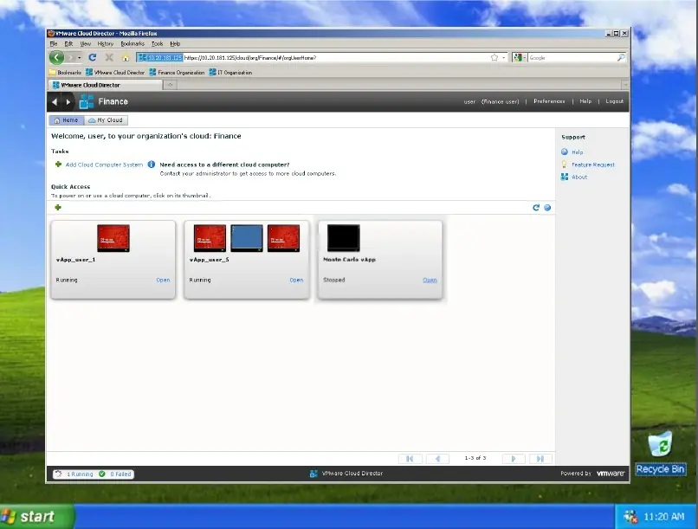Image resolution: width=698 pixels, height=529 pixels.
Task: Open the Firefox Help menu
Action: [x=175, y=43]
